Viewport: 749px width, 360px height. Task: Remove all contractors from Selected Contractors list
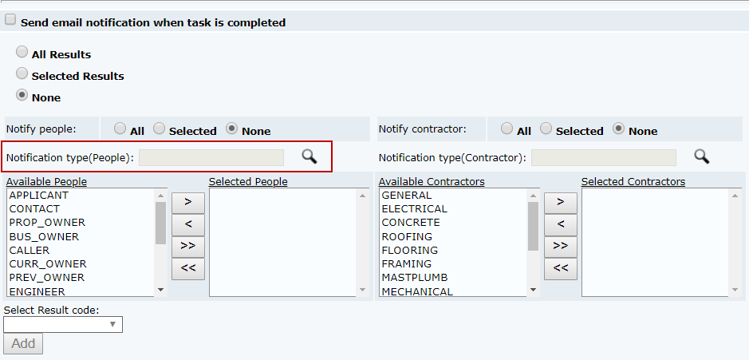(561, 267)
